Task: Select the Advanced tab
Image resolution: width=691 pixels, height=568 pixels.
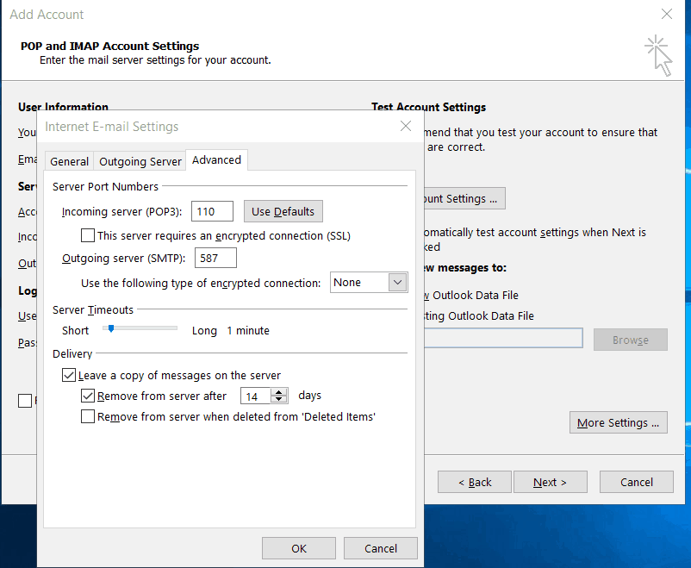Action: coord(216,159)
